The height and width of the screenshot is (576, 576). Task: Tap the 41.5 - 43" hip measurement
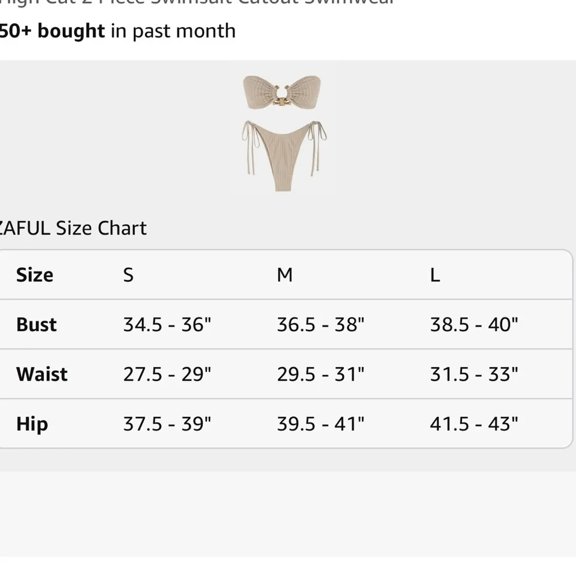coord(474,424)
